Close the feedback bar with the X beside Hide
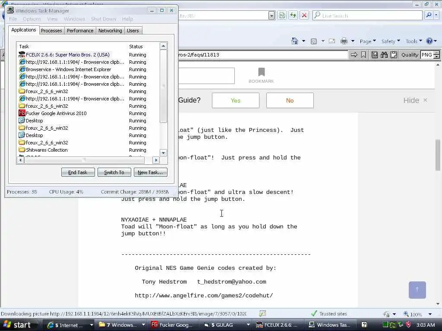This screenshot has height=331, width=442. pos(425,100)
